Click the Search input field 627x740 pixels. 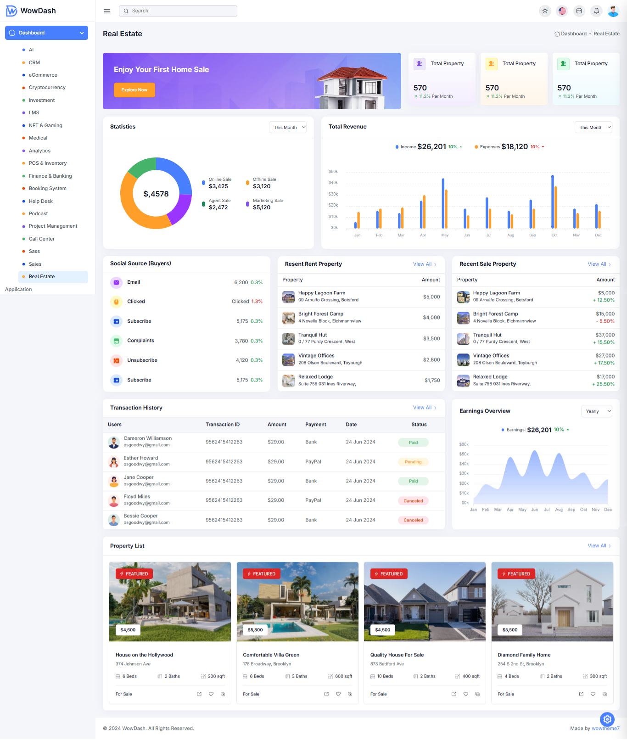point(178,11)
